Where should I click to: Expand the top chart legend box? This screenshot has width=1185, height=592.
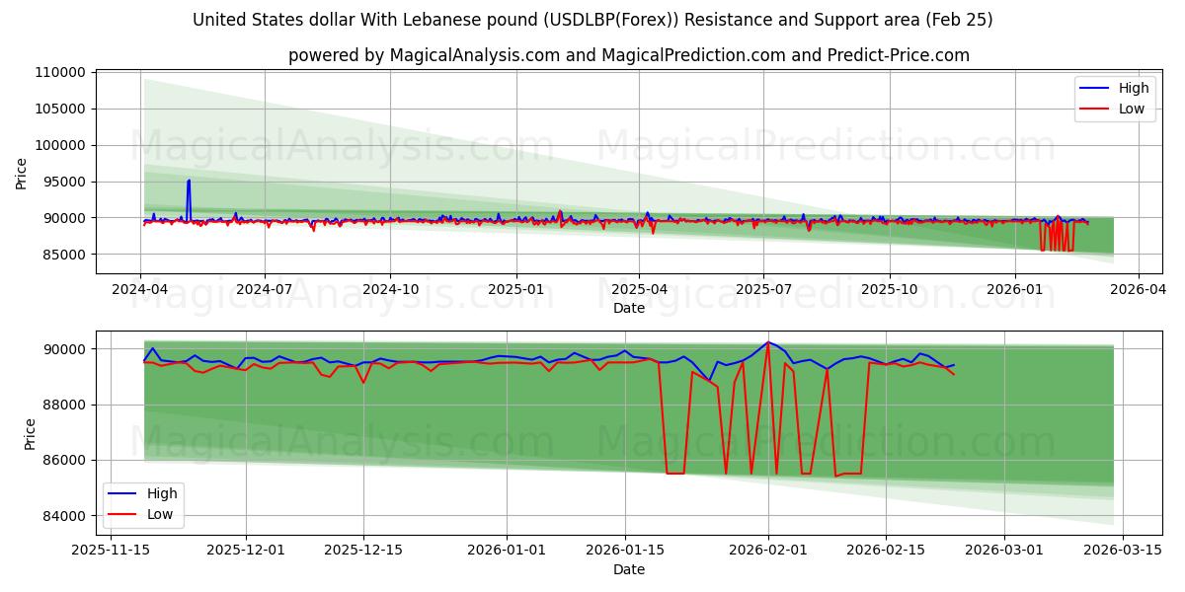1114,98
